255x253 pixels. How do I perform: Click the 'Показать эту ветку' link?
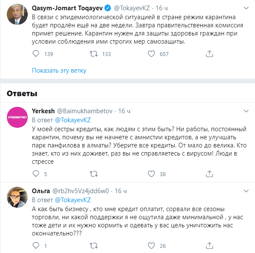59,71
